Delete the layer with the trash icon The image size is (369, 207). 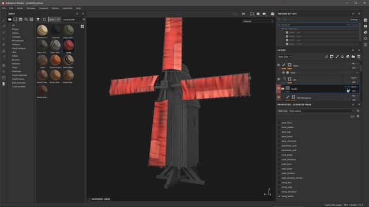coord(359,57)
